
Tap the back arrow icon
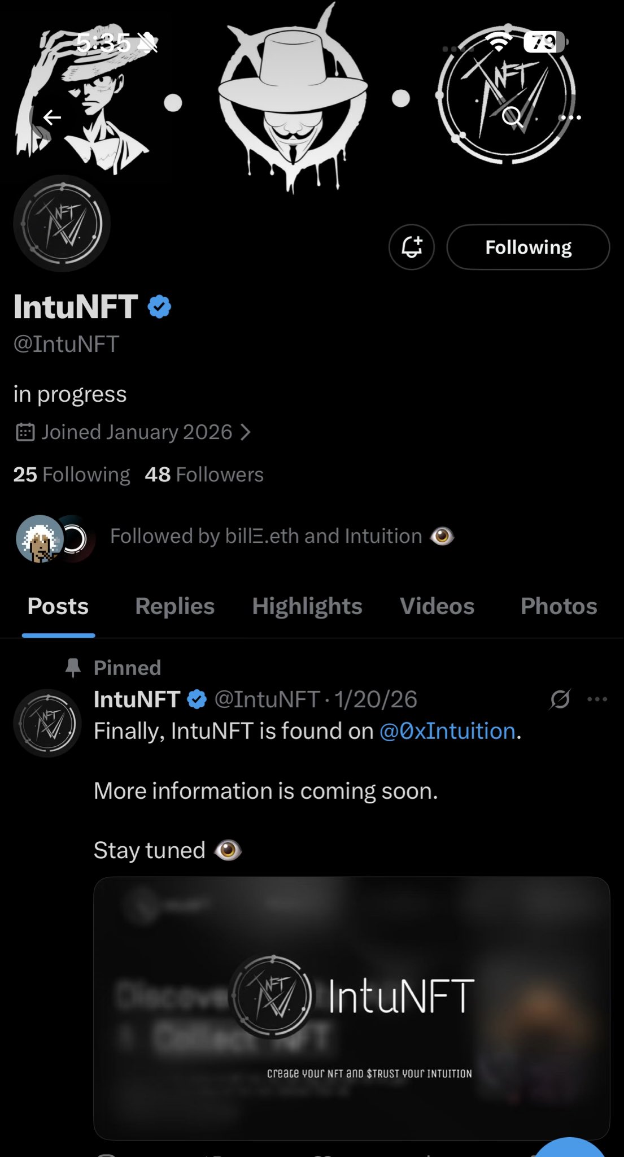(x=52, y=118)
